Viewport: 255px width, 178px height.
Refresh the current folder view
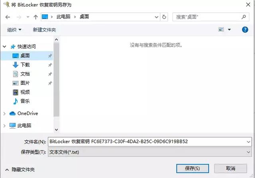[x=164, y=17]
